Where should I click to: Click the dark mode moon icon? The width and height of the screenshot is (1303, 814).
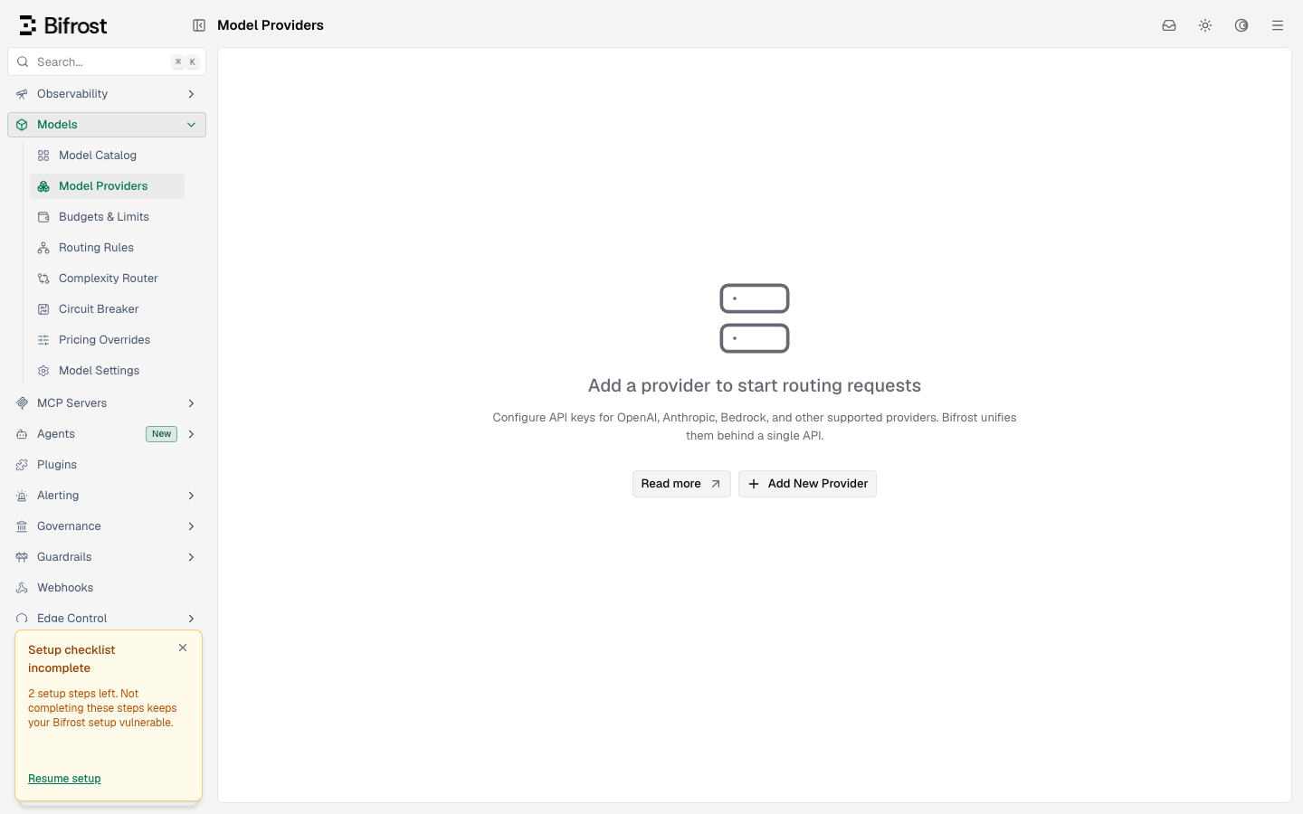tap(1241, 25)
